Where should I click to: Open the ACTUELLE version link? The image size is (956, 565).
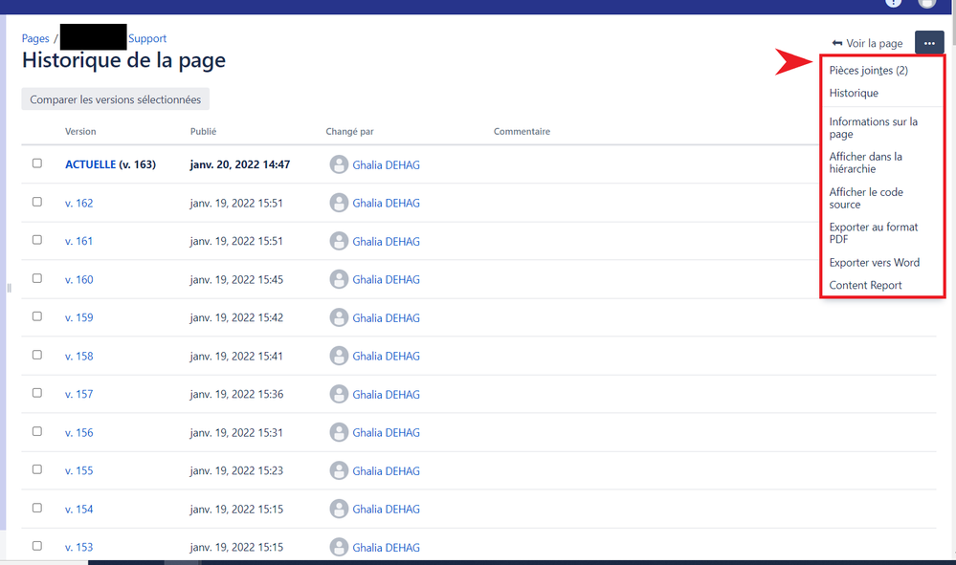coord(90,164)
